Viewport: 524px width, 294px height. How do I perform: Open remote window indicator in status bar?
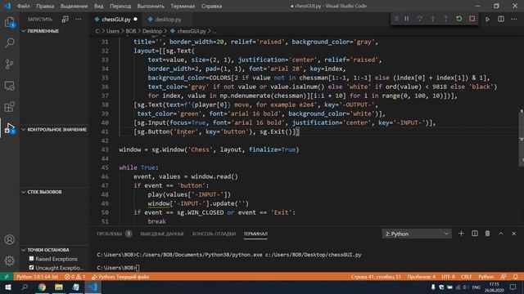click(x=7, y=277)
